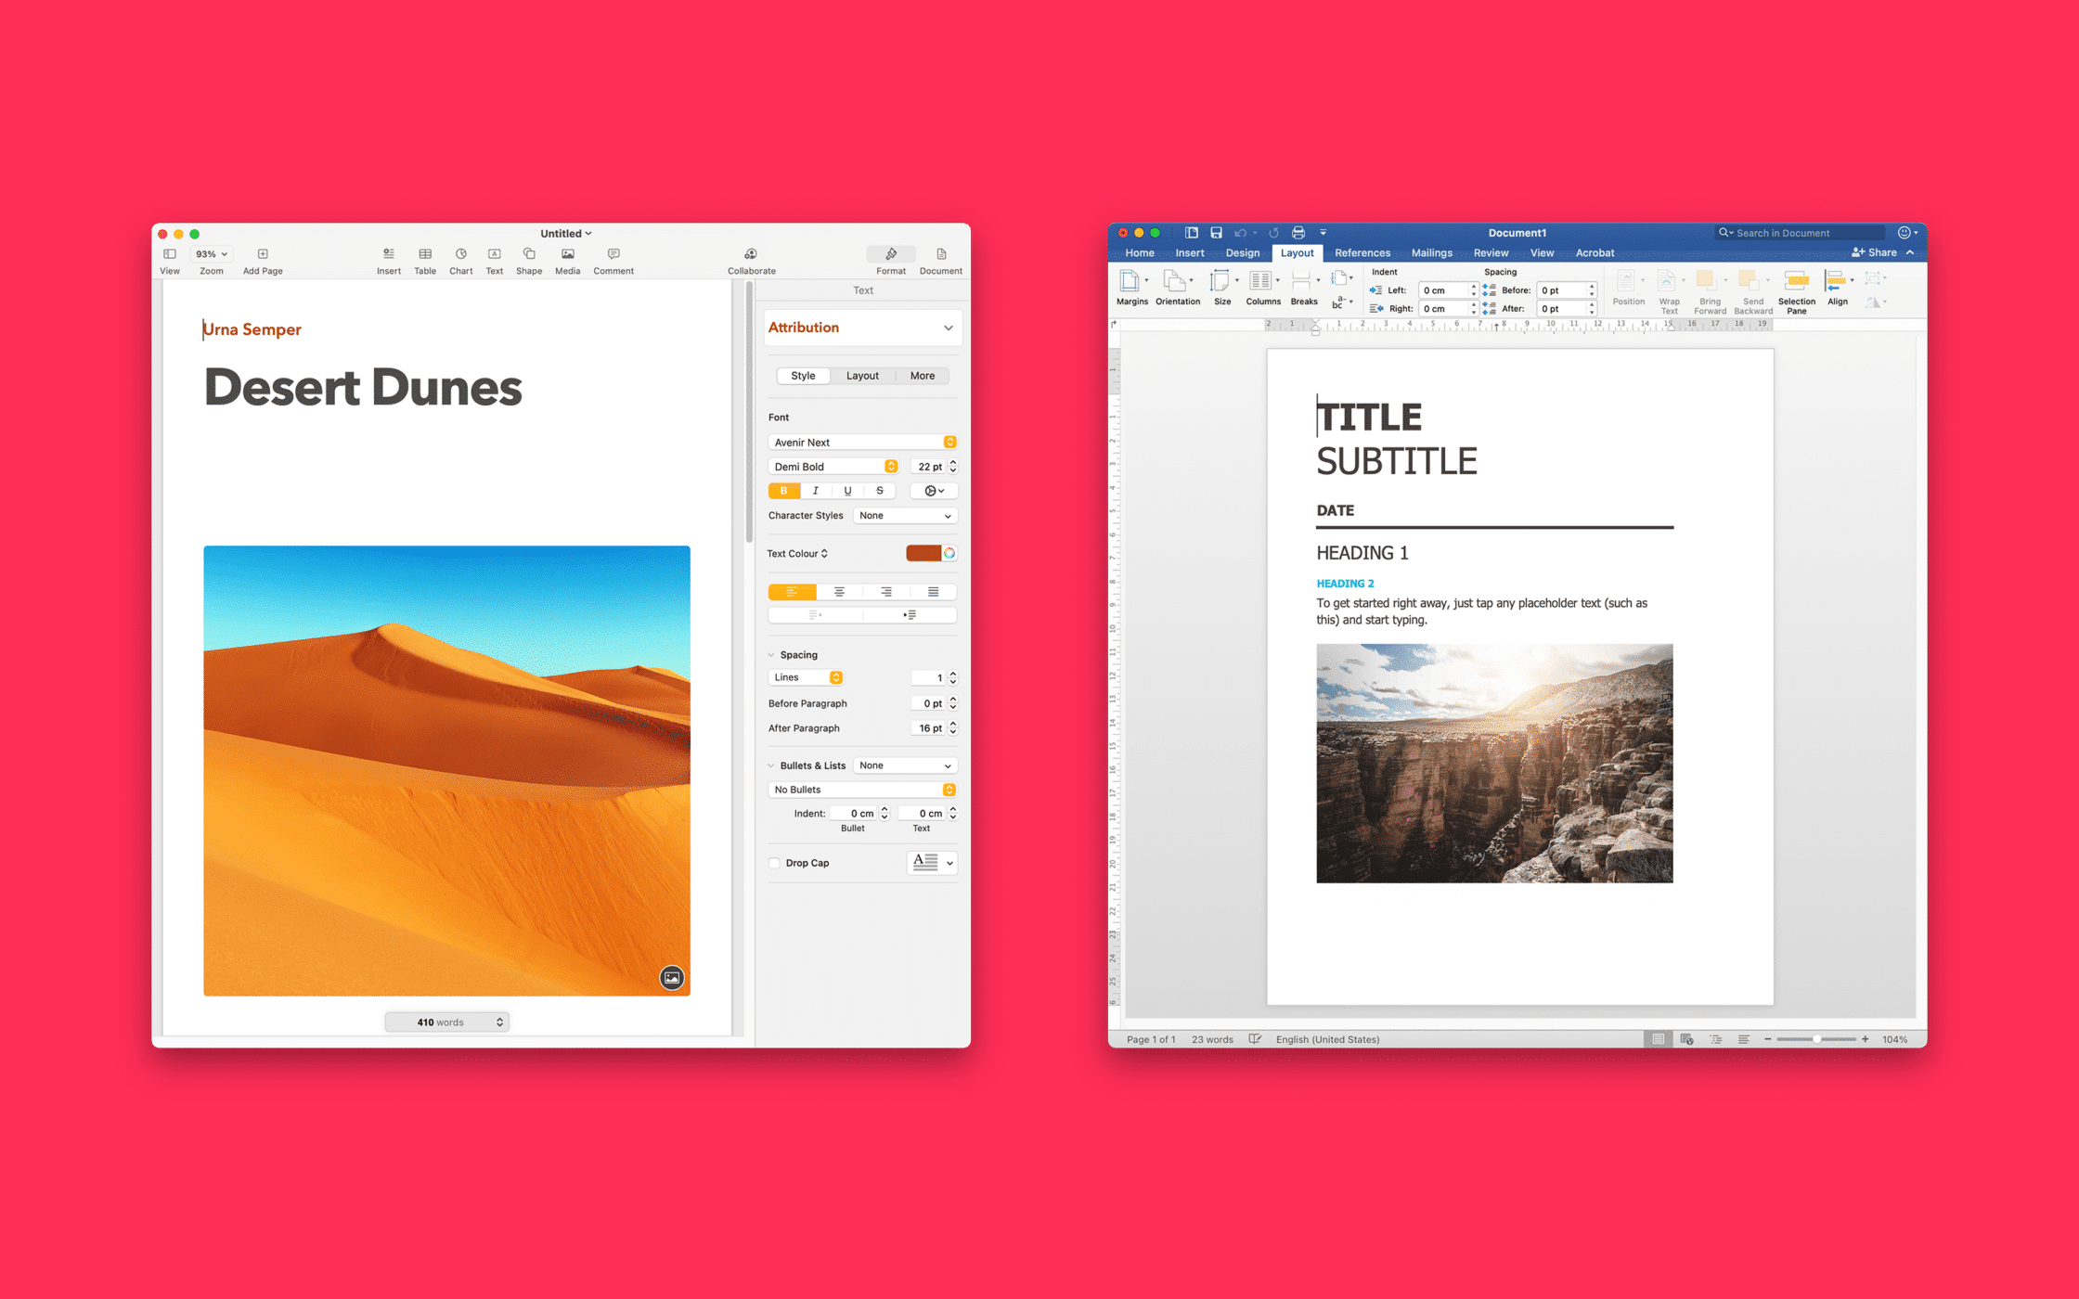Toggle italic formatting in Pages
Viewport: 2079px width, 1299px height.
tap(815, 491)
